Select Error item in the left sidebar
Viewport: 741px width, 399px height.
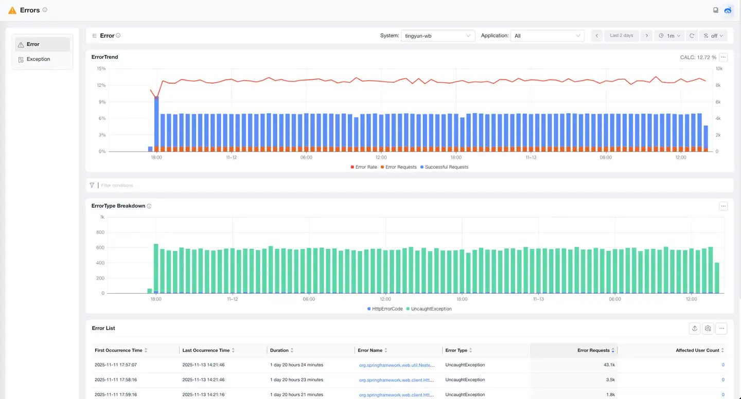pyautogui.click(x=33, y=45)
